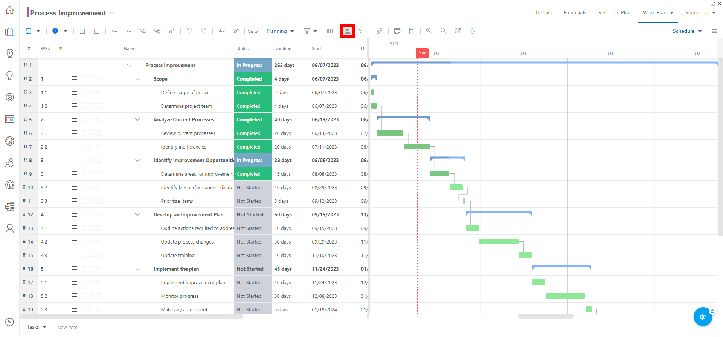Indent the selected task
The image size is (723, 337).
[x=129, y=31]
